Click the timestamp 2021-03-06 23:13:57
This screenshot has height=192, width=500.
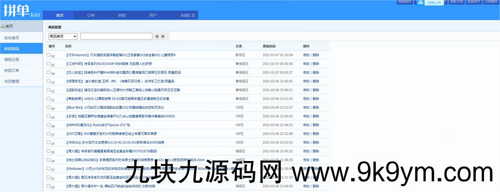278,107
